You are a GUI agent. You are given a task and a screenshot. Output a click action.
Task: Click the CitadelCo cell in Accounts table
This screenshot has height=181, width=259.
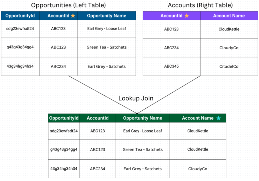pos(229,66)
